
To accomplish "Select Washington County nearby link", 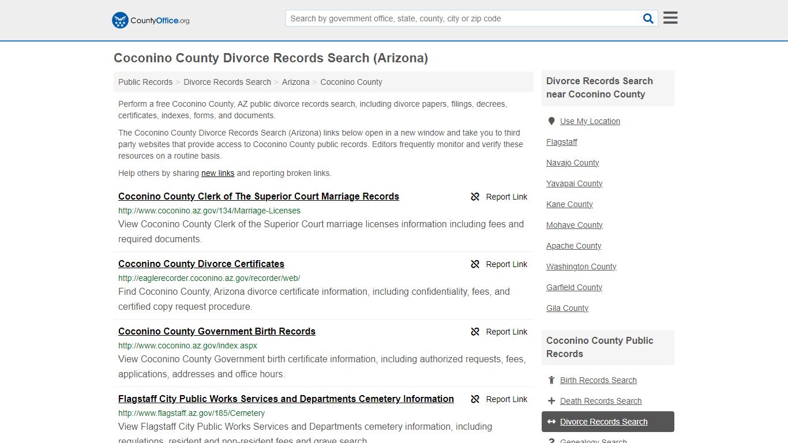I will 581,266.
